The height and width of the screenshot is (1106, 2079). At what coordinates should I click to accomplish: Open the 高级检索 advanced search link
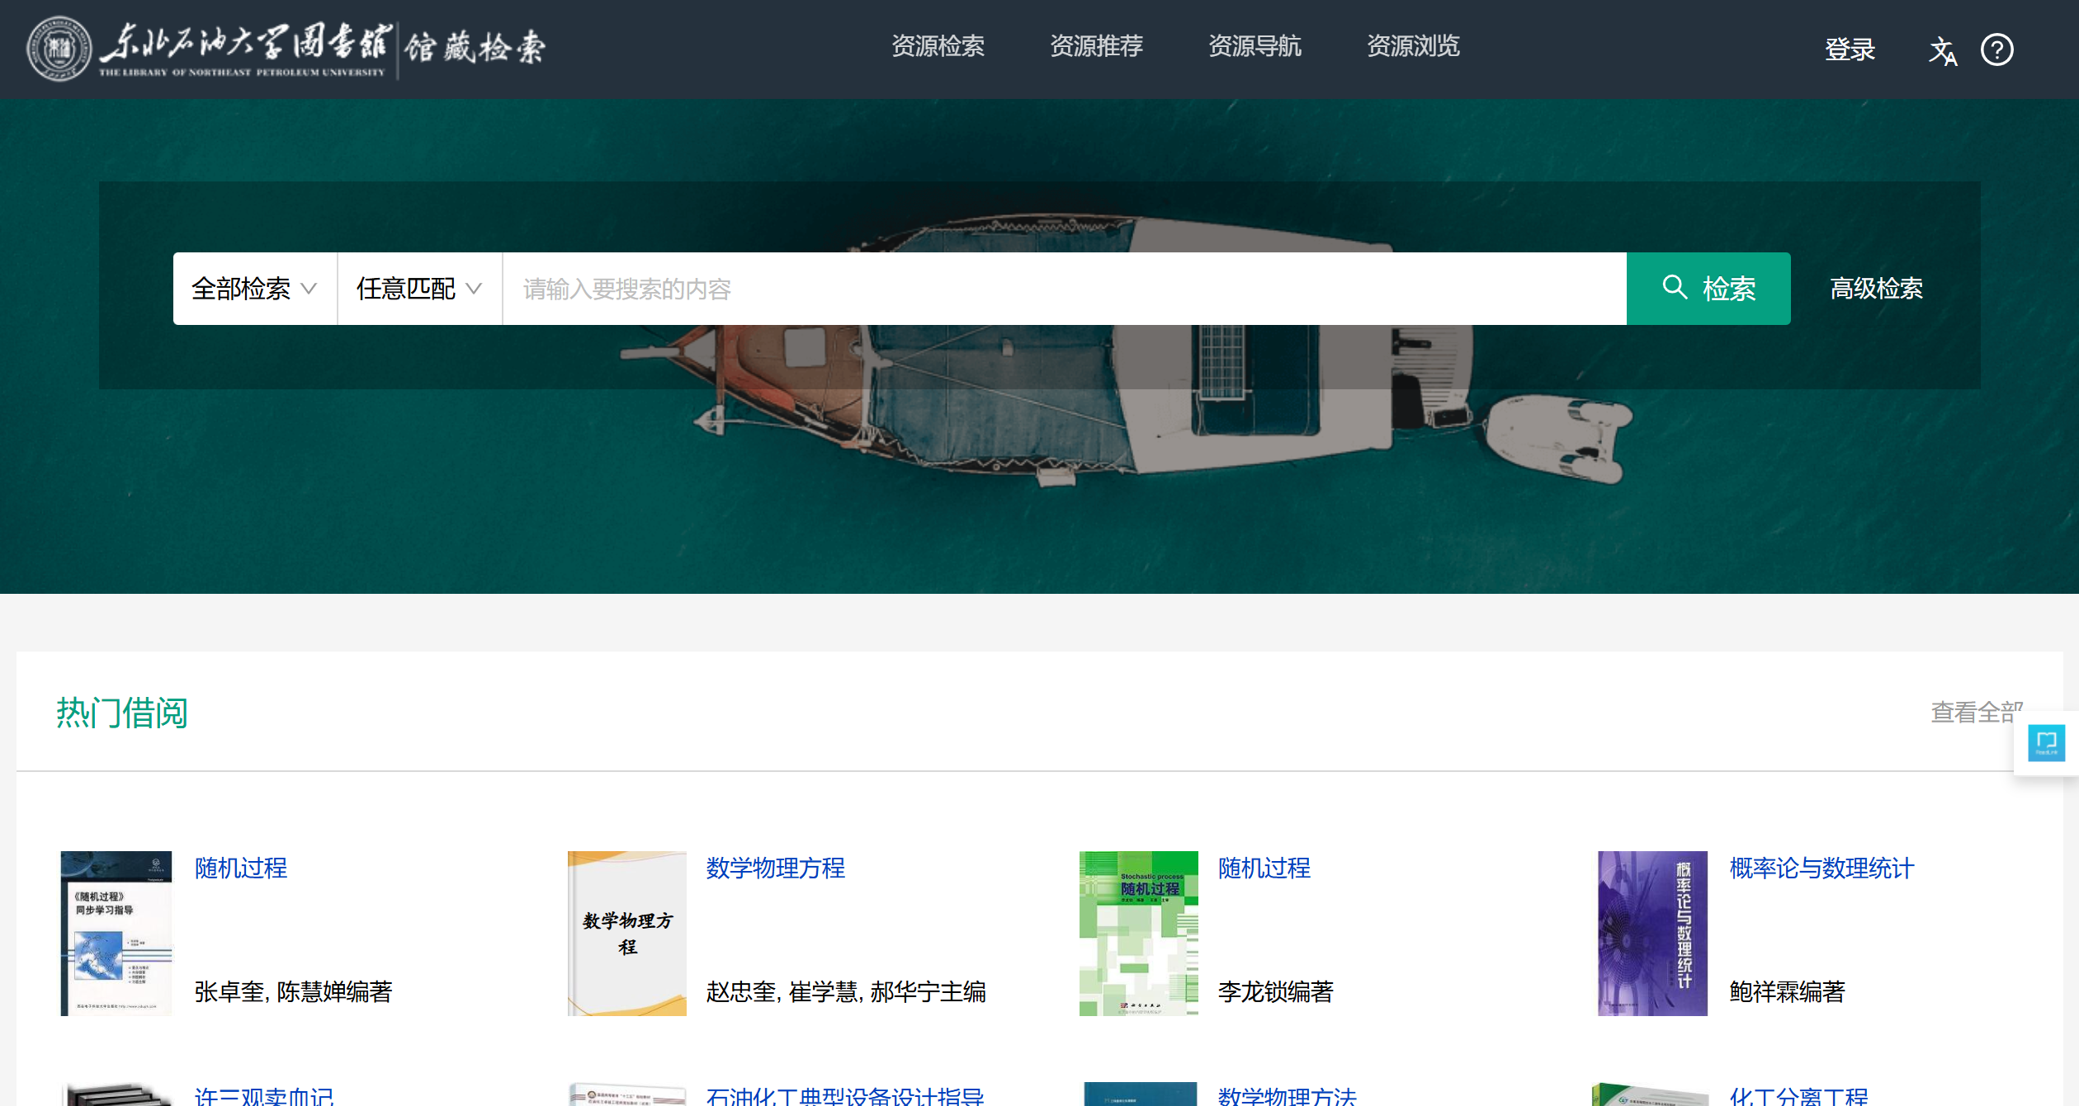pyautogui.click(x=1876, y=289)
